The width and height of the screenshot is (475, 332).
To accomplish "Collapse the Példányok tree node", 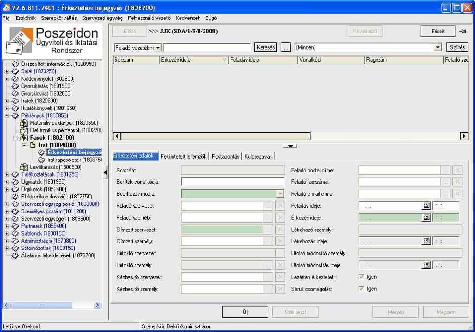I will [6, 115].
